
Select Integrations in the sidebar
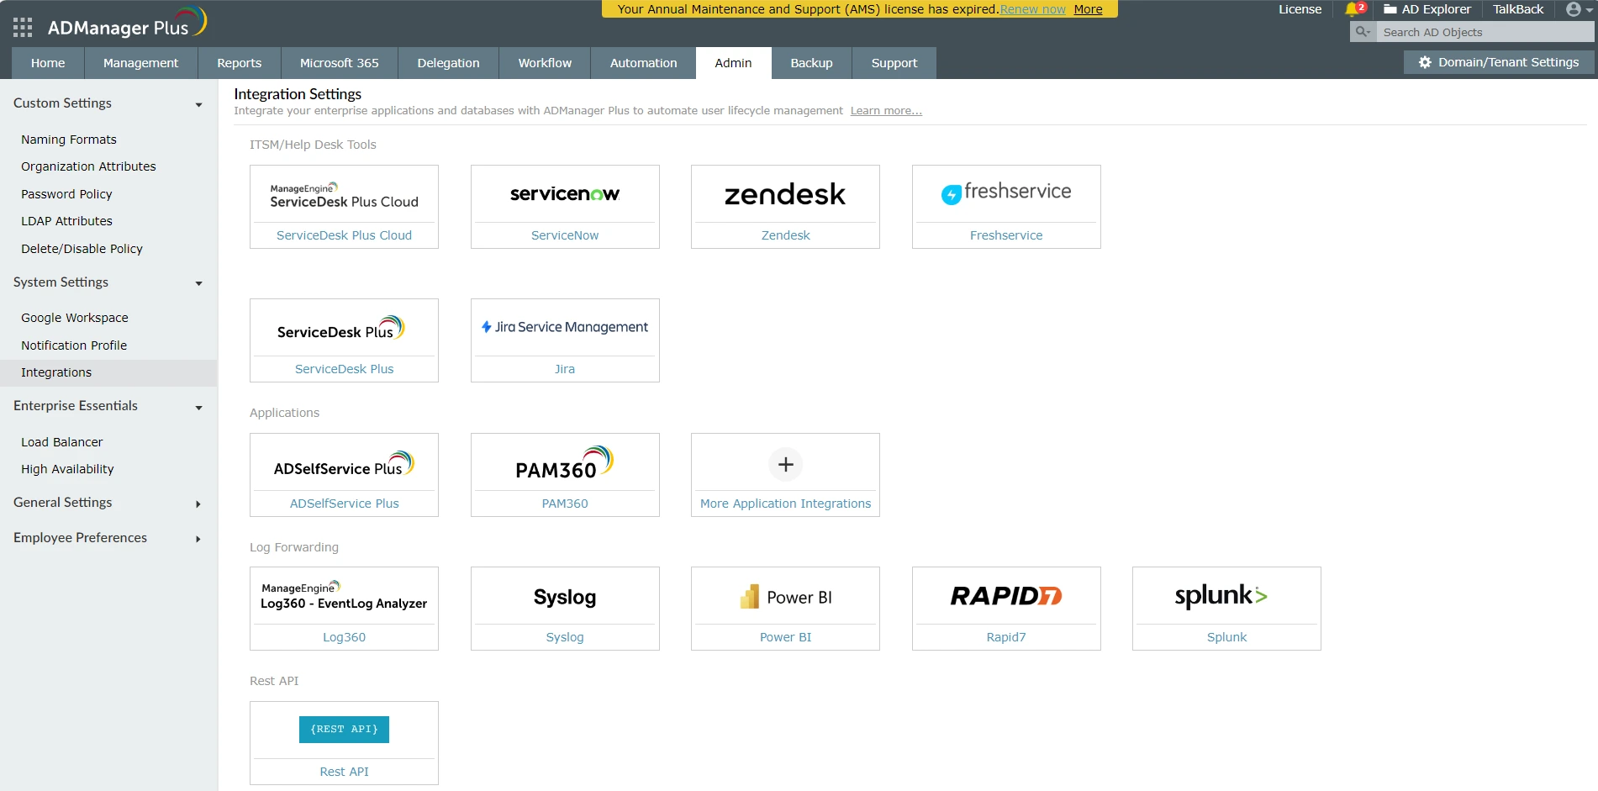[x=108, y=372]
